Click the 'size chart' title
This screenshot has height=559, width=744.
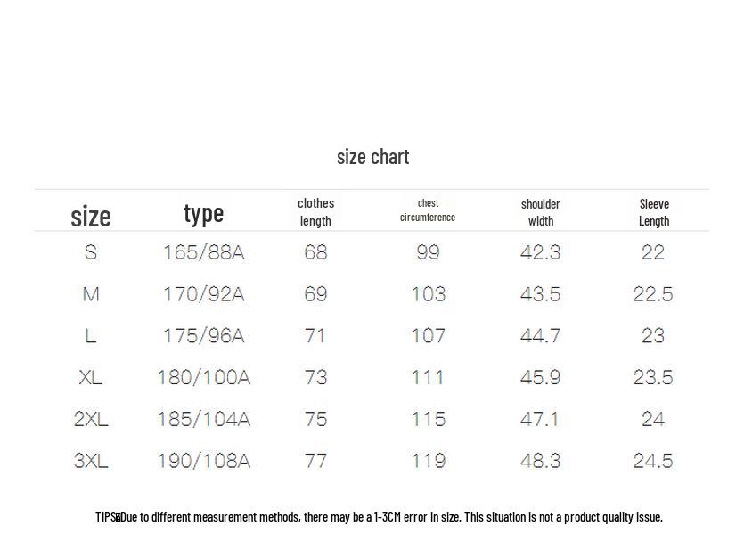click(x=372, y=157)
